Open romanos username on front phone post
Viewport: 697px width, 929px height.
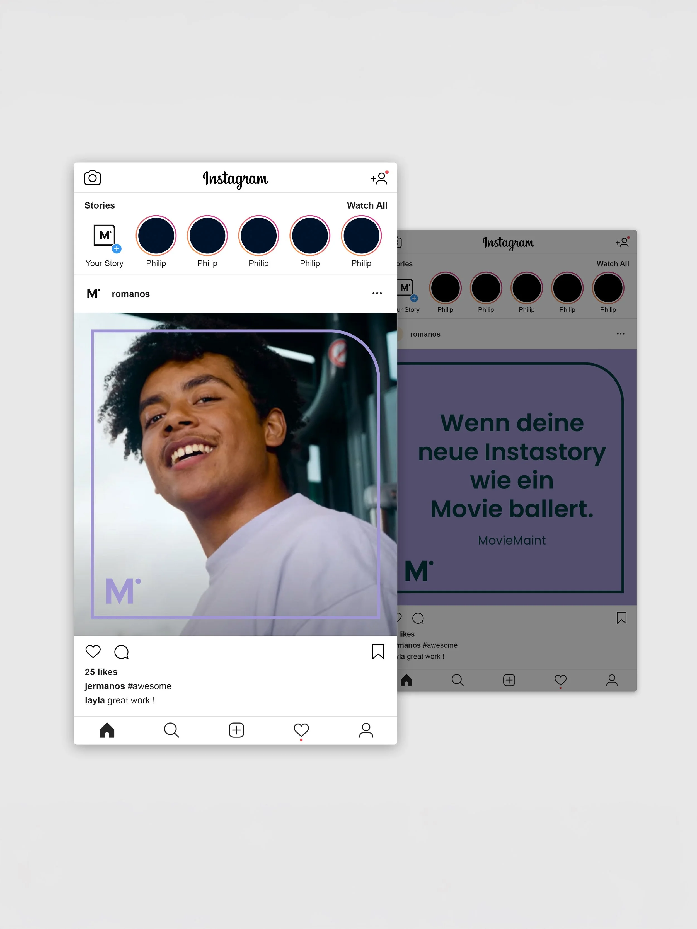click(130, 294)
